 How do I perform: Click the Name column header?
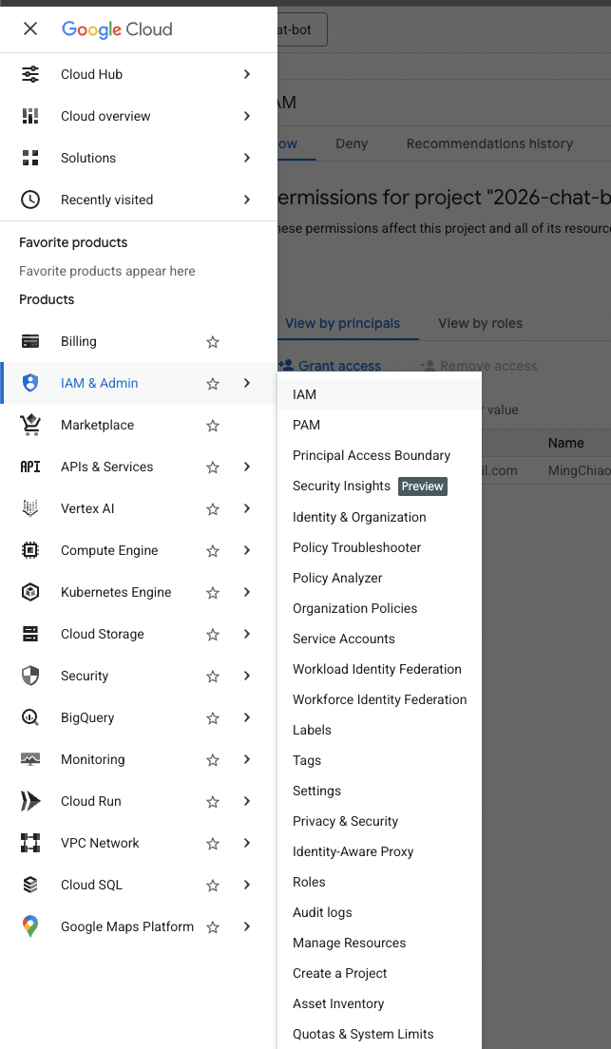[x=565, y=443]
